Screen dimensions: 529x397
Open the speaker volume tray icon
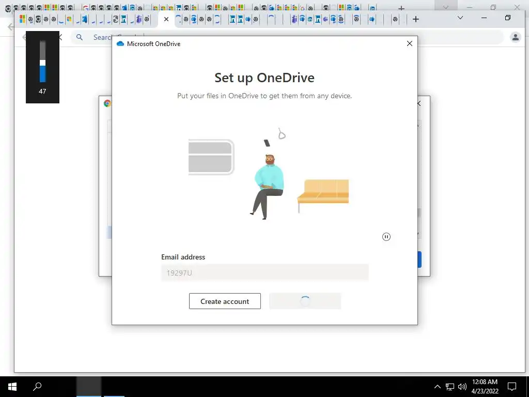point(462,387)
